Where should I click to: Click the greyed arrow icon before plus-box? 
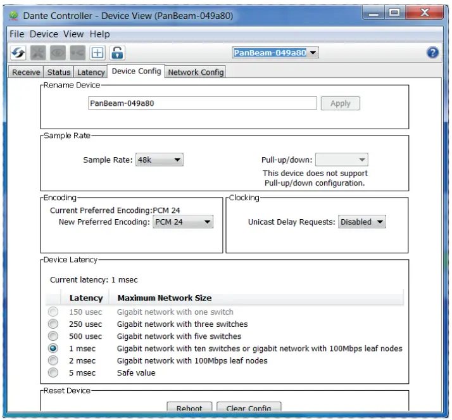[x=77, y=53]
